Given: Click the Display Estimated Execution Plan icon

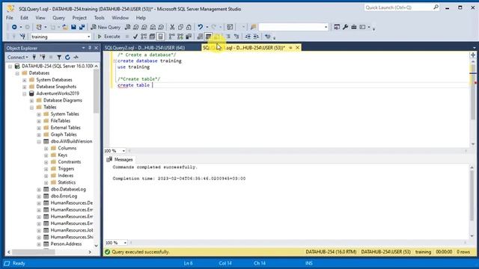Looking at the screenshot, I should coord(144,37).
